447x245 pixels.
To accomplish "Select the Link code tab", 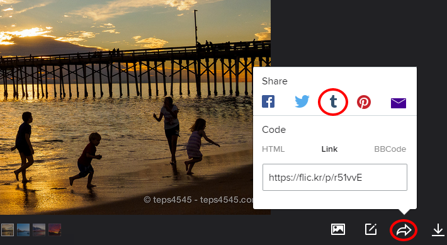I will click(x=329, y=149).
